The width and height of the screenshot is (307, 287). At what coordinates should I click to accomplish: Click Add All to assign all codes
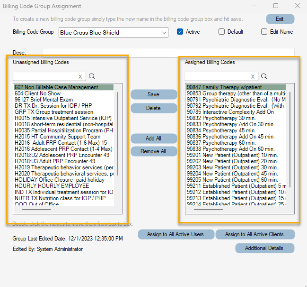point(153,139)
